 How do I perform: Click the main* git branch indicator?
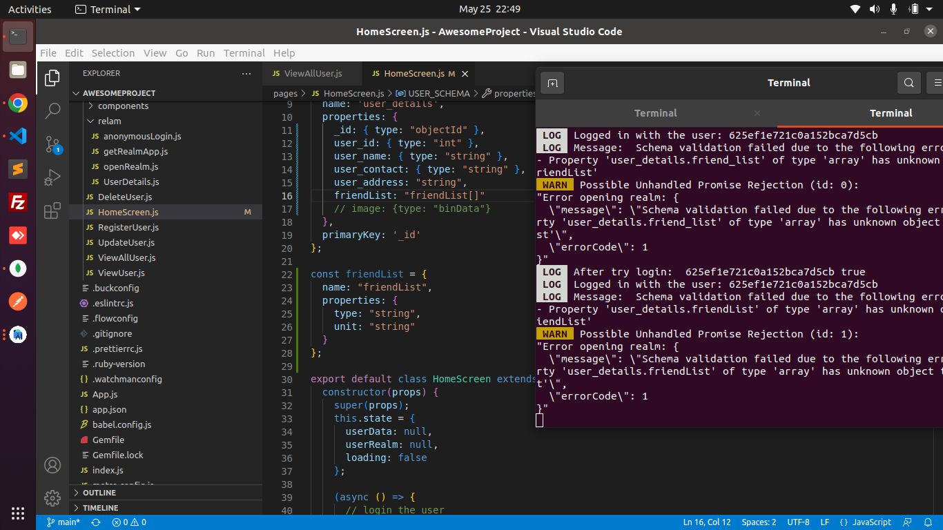(x=64, y=522)
